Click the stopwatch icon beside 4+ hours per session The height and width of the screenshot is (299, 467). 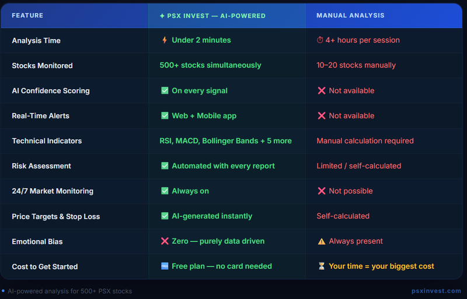pyautogui.click(x=320, y=40)
